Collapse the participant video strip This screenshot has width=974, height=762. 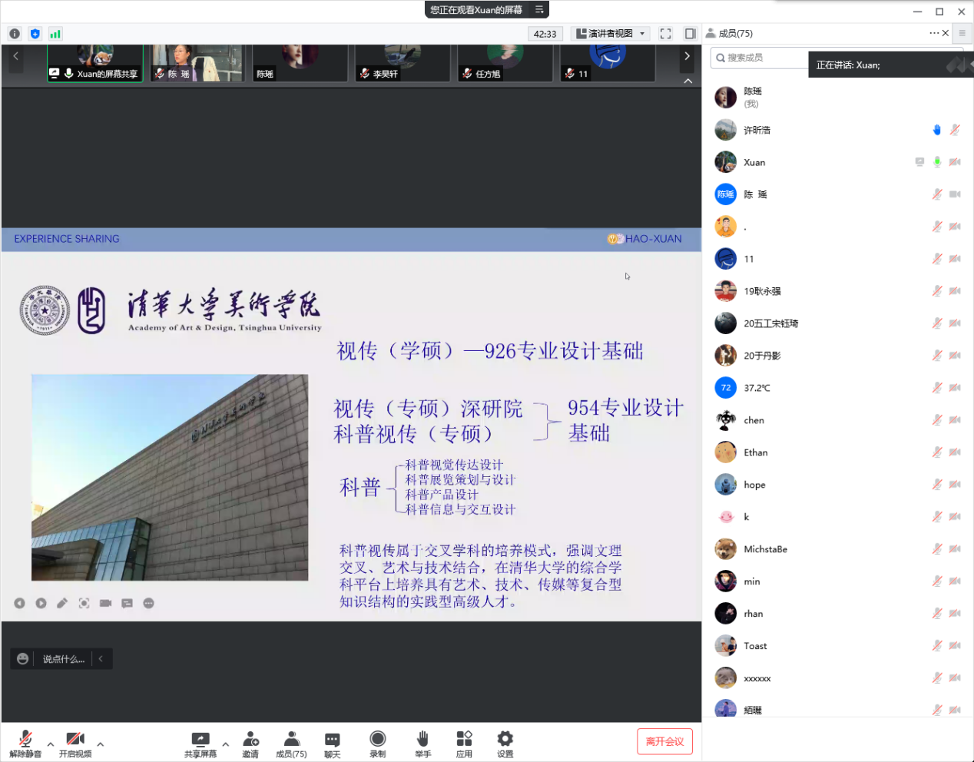click(x=687, y=81)
